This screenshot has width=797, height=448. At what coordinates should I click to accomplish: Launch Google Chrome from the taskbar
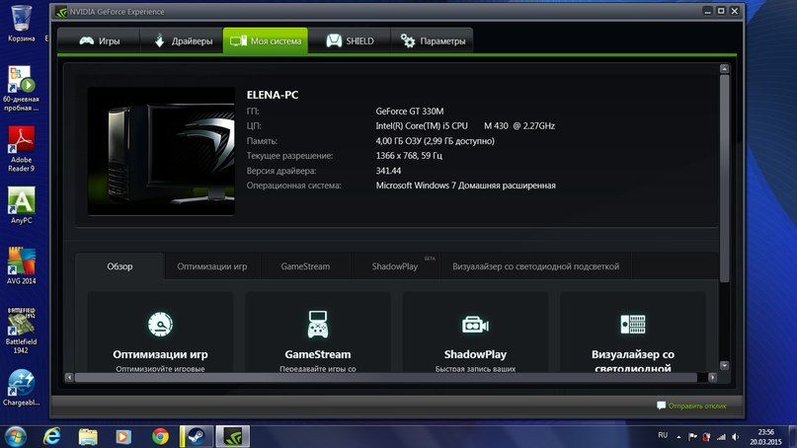pyautogui.click(x=160, y=436)
